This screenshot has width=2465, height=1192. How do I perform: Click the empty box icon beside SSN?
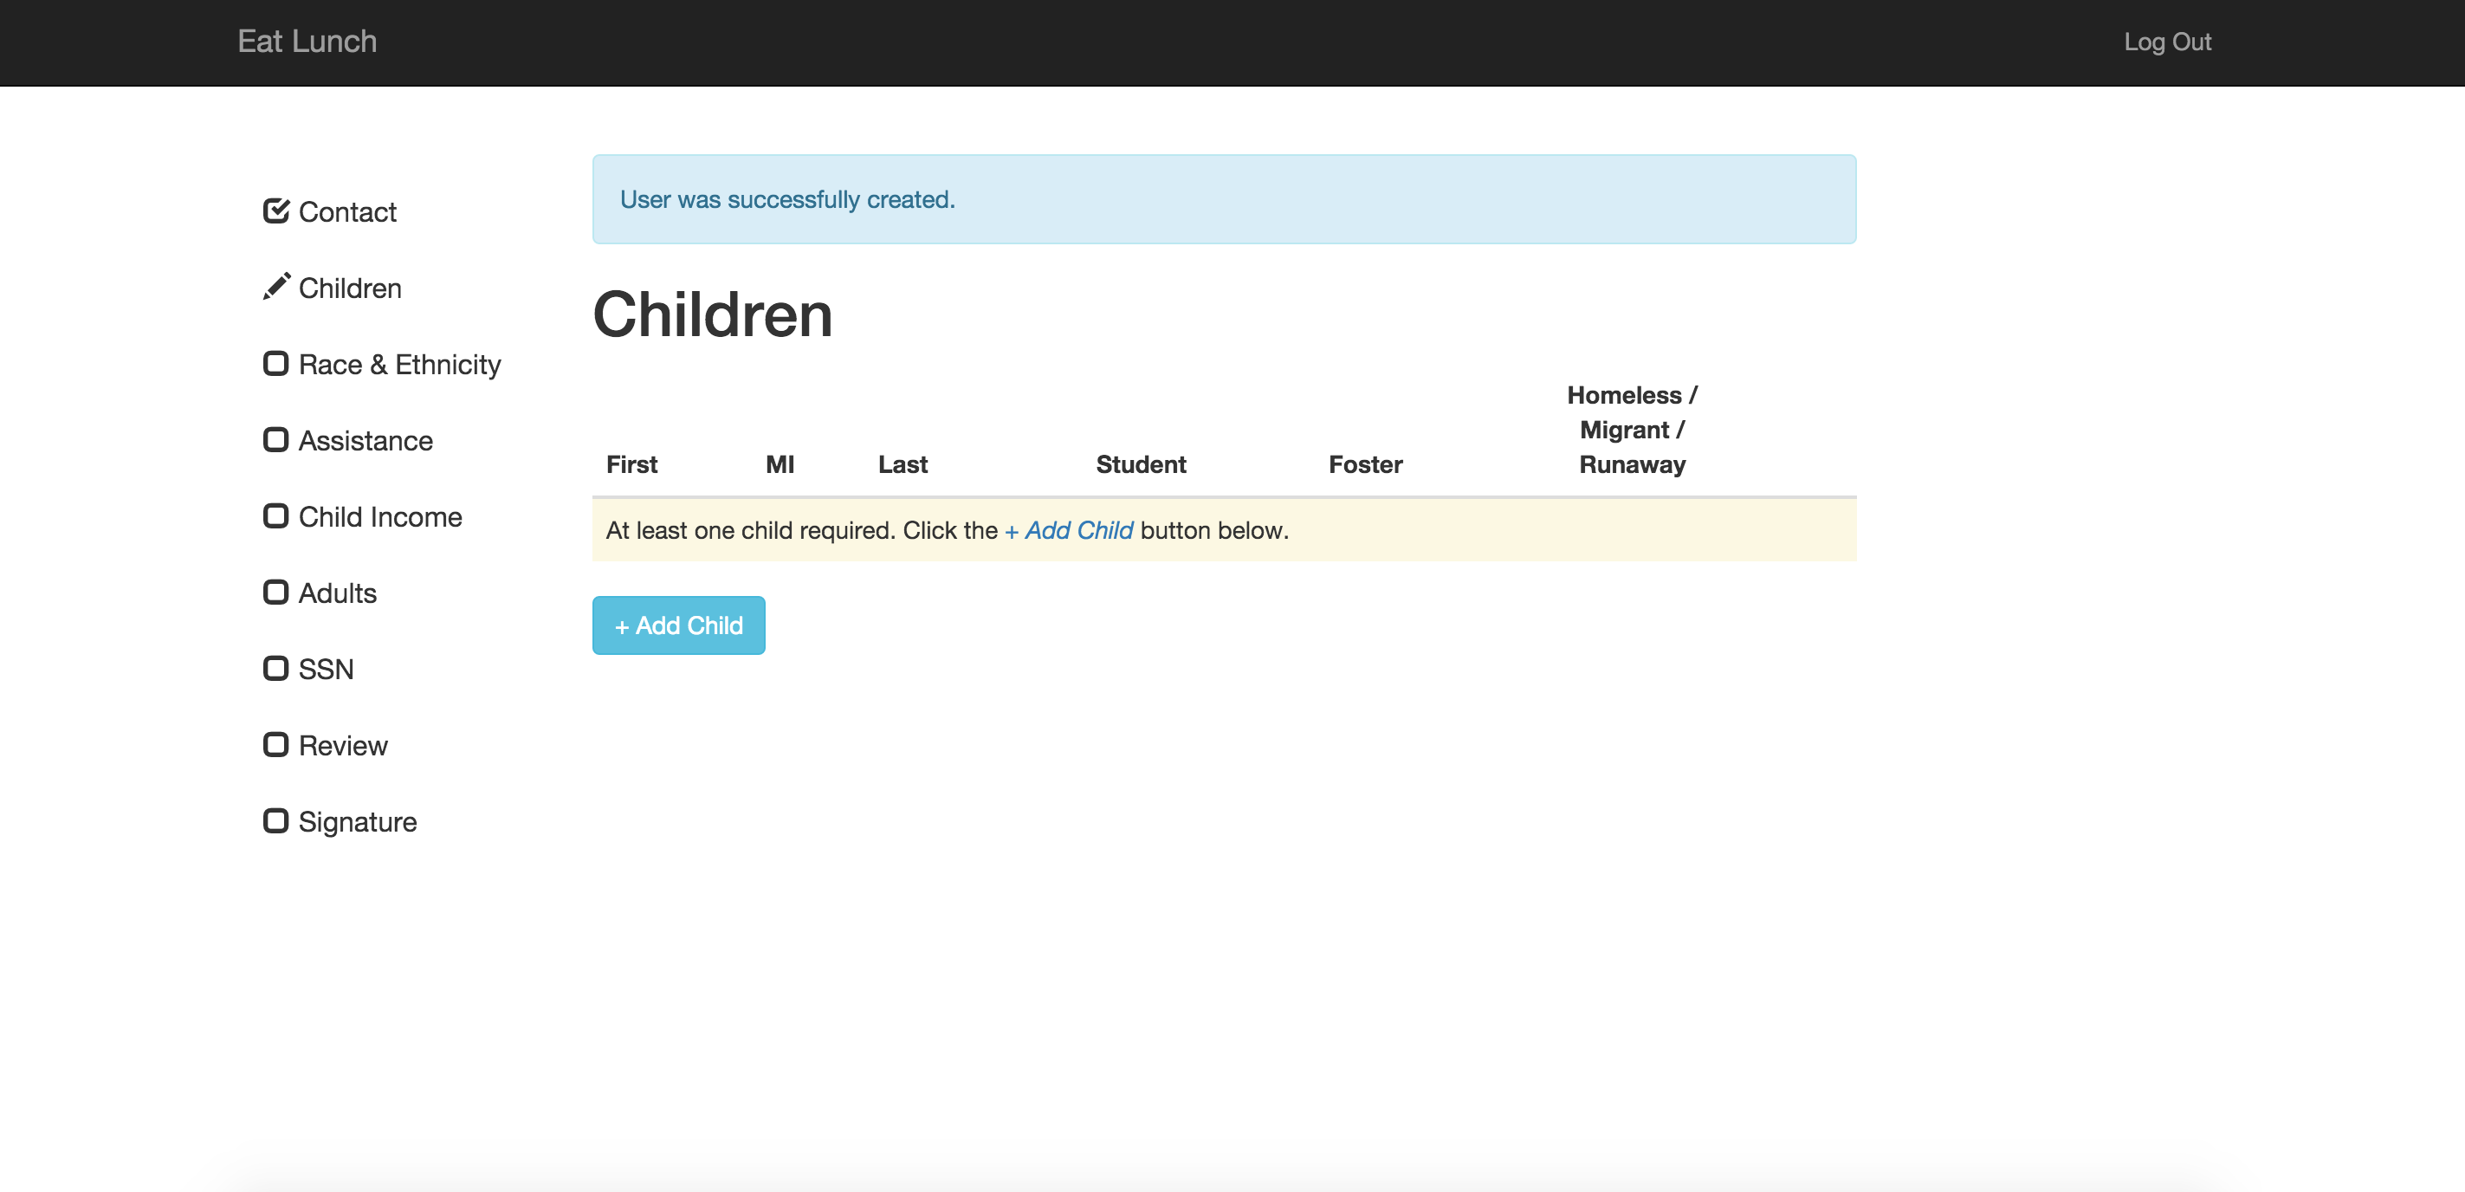coord(275,668)
